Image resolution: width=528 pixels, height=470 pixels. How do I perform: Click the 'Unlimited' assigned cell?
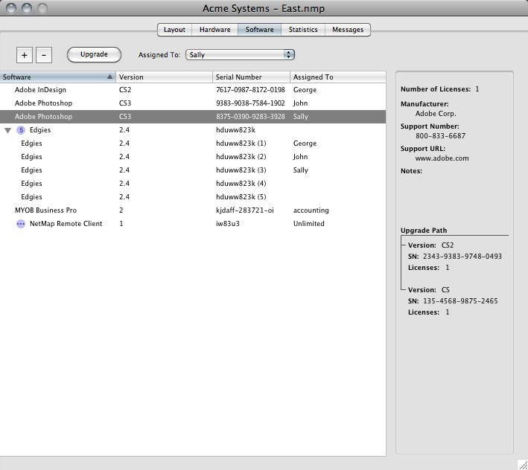(x=309, y=224)
